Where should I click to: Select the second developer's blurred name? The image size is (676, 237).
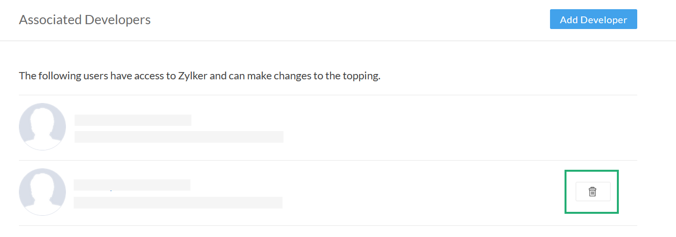point(132,185)
